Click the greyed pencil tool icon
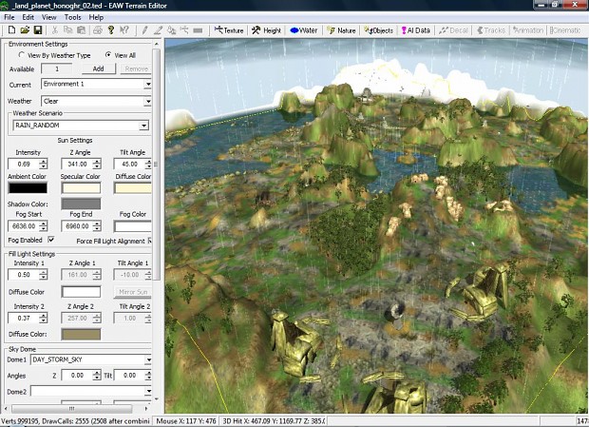Screen dimensions: 589x427 [x=144, y=30]
